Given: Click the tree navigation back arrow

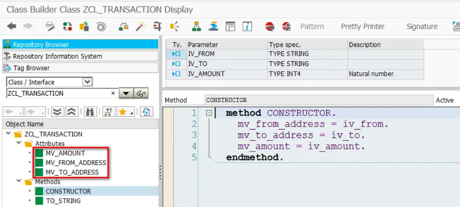Looking at the screenshot, I should (13, 112).
